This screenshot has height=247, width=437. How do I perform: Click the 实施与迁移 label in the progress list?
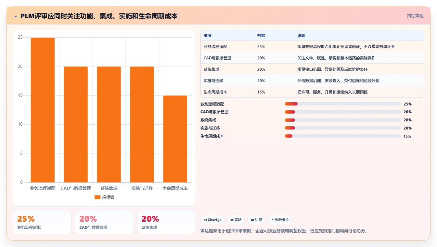[210, 128]
